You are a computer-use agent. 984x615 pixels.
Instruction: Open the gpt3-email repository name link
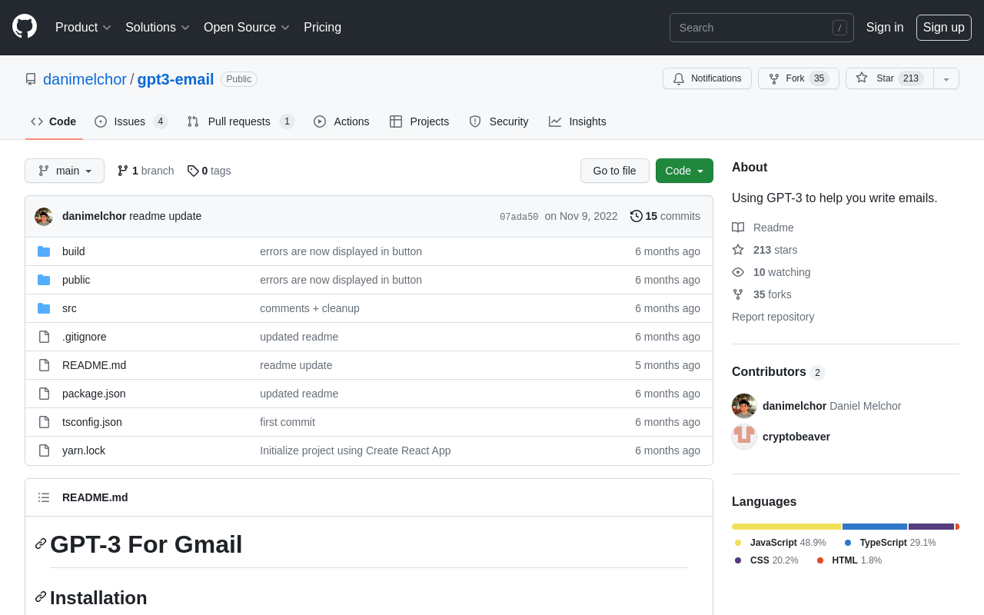(x=175, y=79)
